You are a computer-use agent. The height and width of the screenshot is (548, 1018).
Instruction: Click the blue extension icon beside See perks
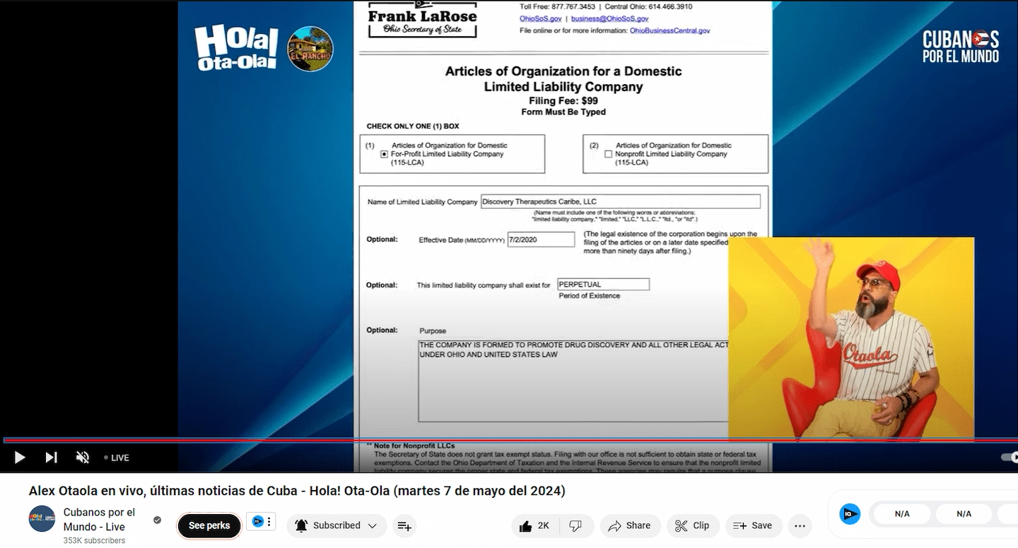click(257, 522)
